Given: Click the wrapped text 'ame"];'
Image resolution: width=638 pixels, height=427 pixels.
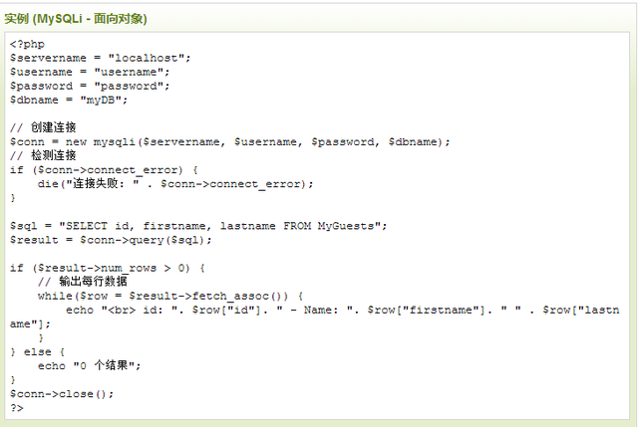Looking at the screenshot, I should (30, 323).
